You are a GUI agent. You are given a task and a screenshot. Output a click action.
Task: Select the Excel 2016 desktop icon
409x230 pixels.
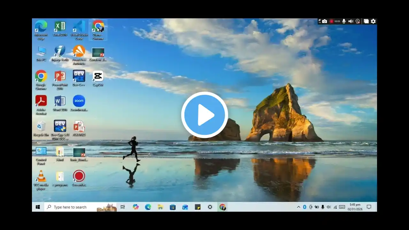click(x=60, y=27)
